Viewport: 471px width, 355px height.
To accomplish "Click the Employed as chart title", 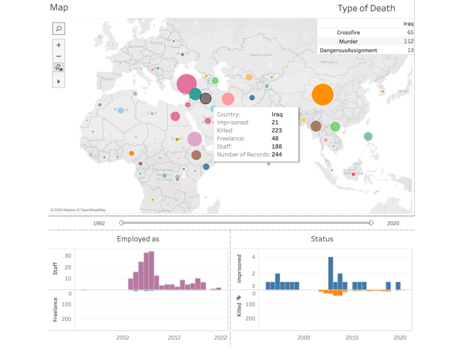I will click(x=138, y=239).
